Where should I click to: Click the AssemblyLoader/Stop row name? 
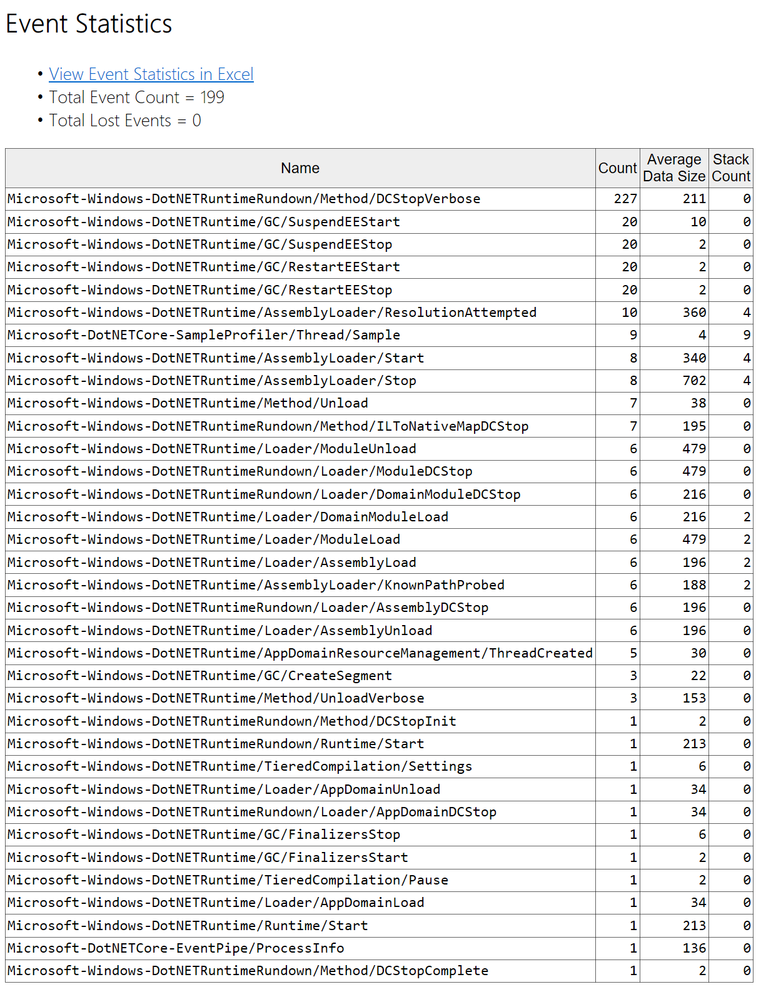coord(212,381)
